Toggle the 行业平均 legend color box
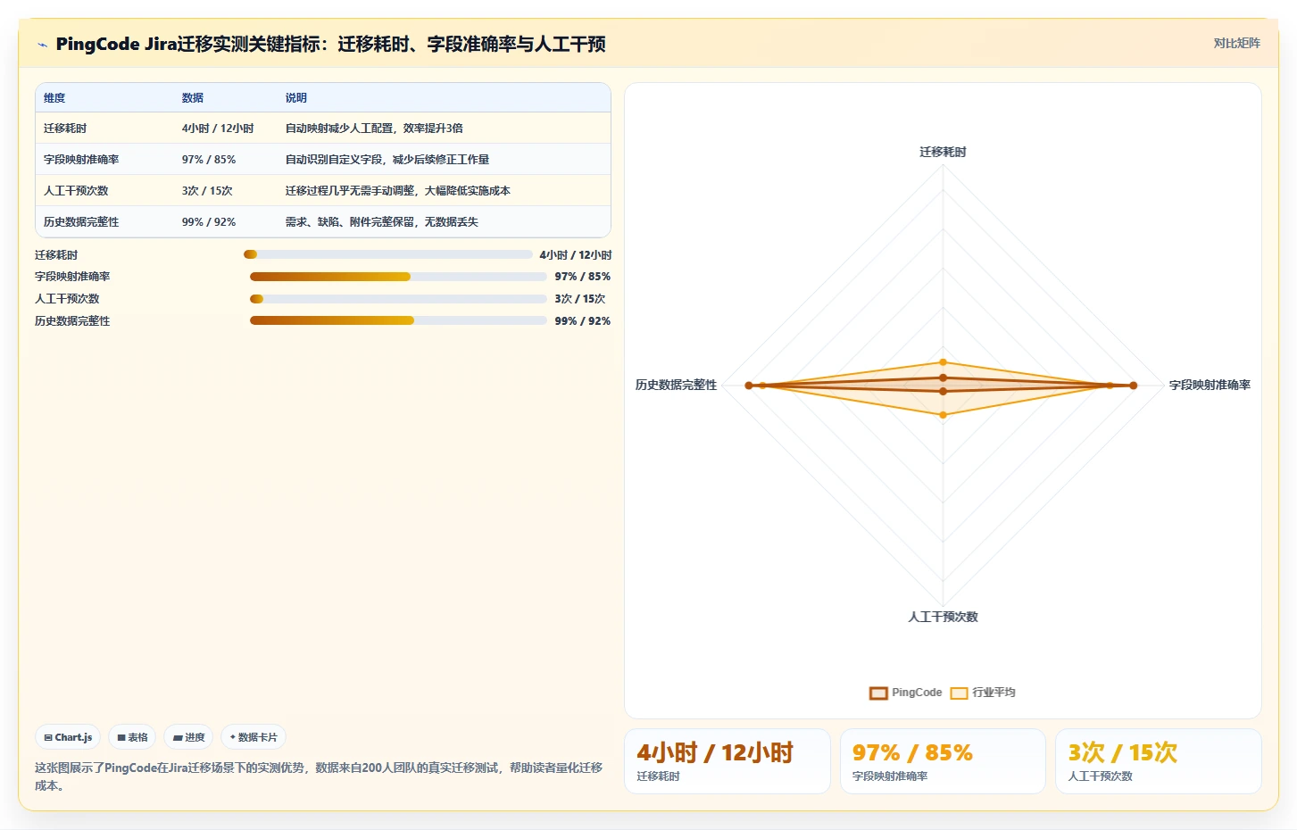 pyautogui.click(x=960, y=693)
